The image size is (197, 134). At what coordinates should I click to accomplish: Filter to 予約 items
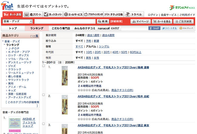tap(88, 41)
